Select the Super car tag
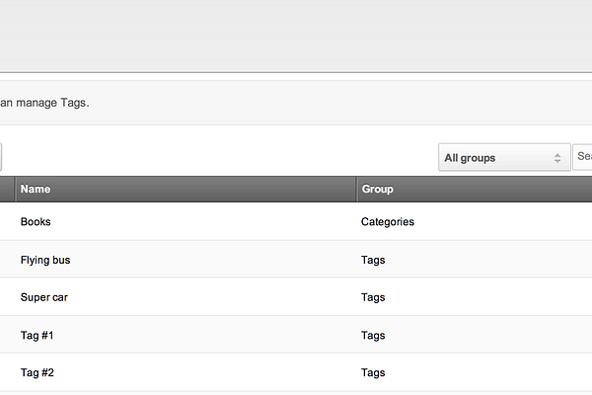592x395 pixels. pyautogui.click(x=44, y=297)
